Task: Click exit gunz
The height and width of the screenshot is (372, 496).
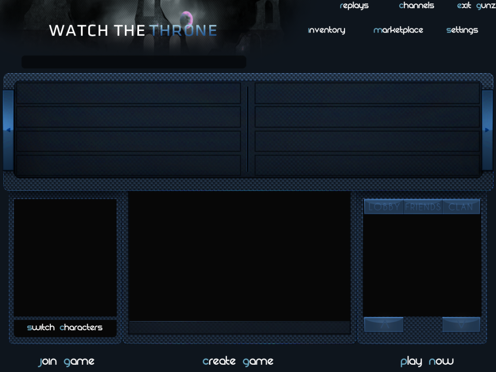Action: 476,6
